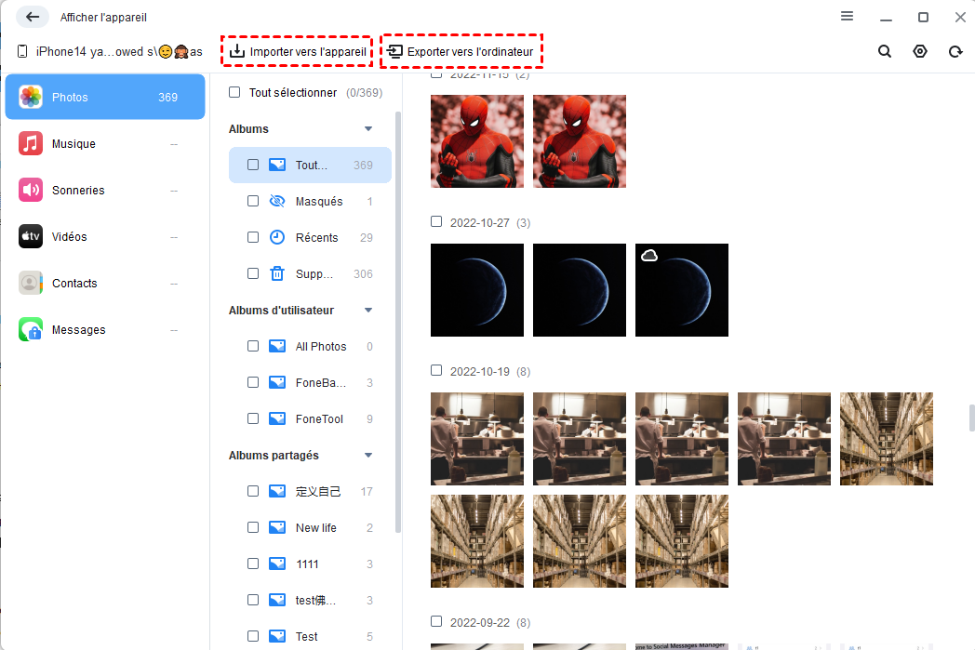
Task: Click the Tout... album icon
Action: tap(276, 165)
